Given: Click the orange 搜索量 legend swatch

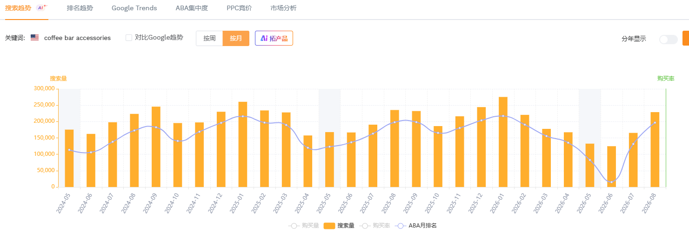Looking at the screenshot, I should tap(329, 226).
